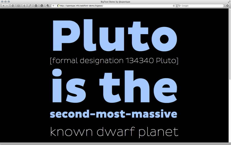Screen dimensions: 231x145
Task: Click the Evernote elephant toolbar icon
Action: pos(47,6)
